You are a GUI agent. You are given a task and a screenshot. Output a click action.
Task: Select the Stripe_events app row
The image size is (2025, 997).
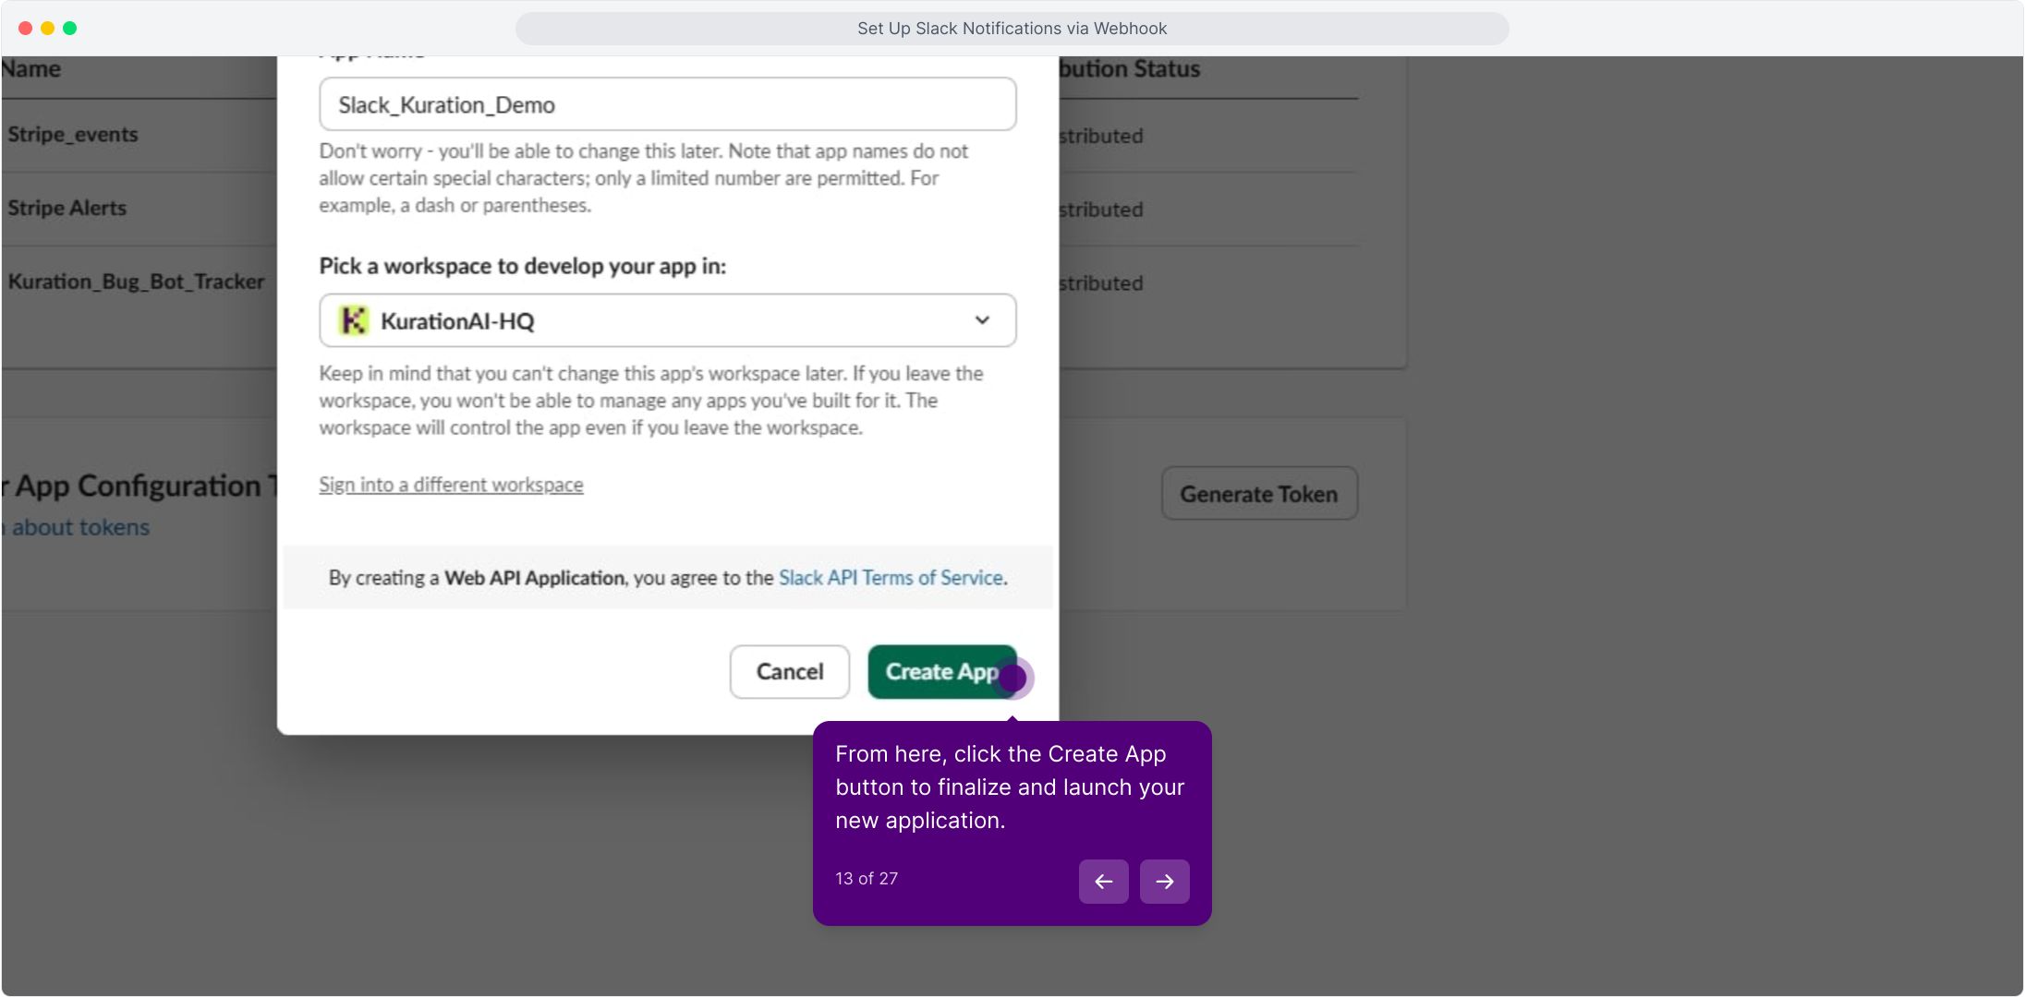(x=73, y=135)
